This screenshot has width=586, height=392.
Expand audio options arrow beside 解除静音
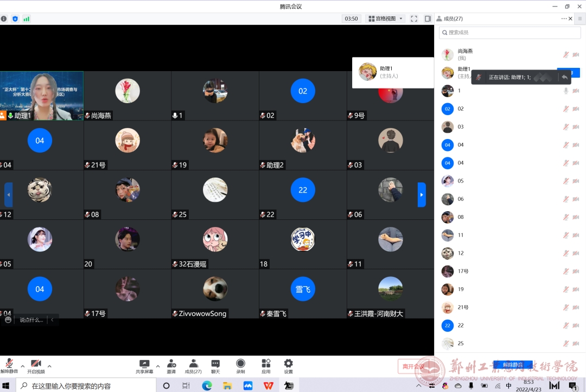tap(22, 365)
